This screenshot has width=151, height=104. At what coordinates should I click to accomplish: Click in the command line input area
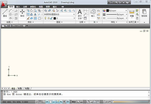click(75, 96)
